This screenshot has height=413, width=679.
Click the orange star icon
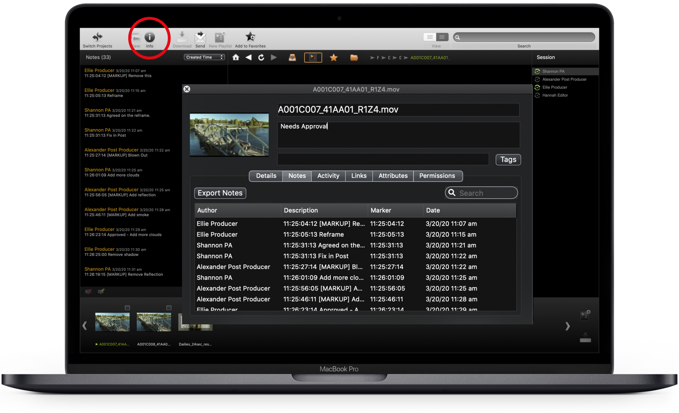point(334,57)
